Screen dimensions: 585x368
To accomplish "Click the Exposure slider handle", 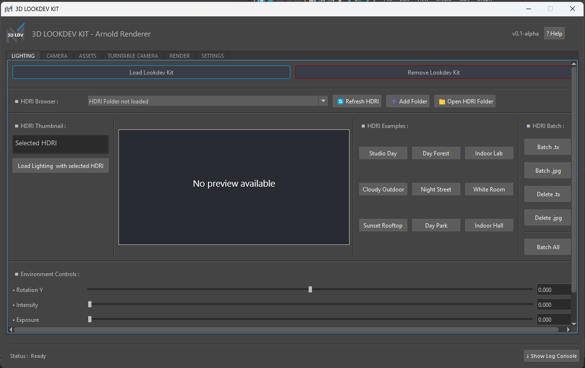I will point(90,319).
